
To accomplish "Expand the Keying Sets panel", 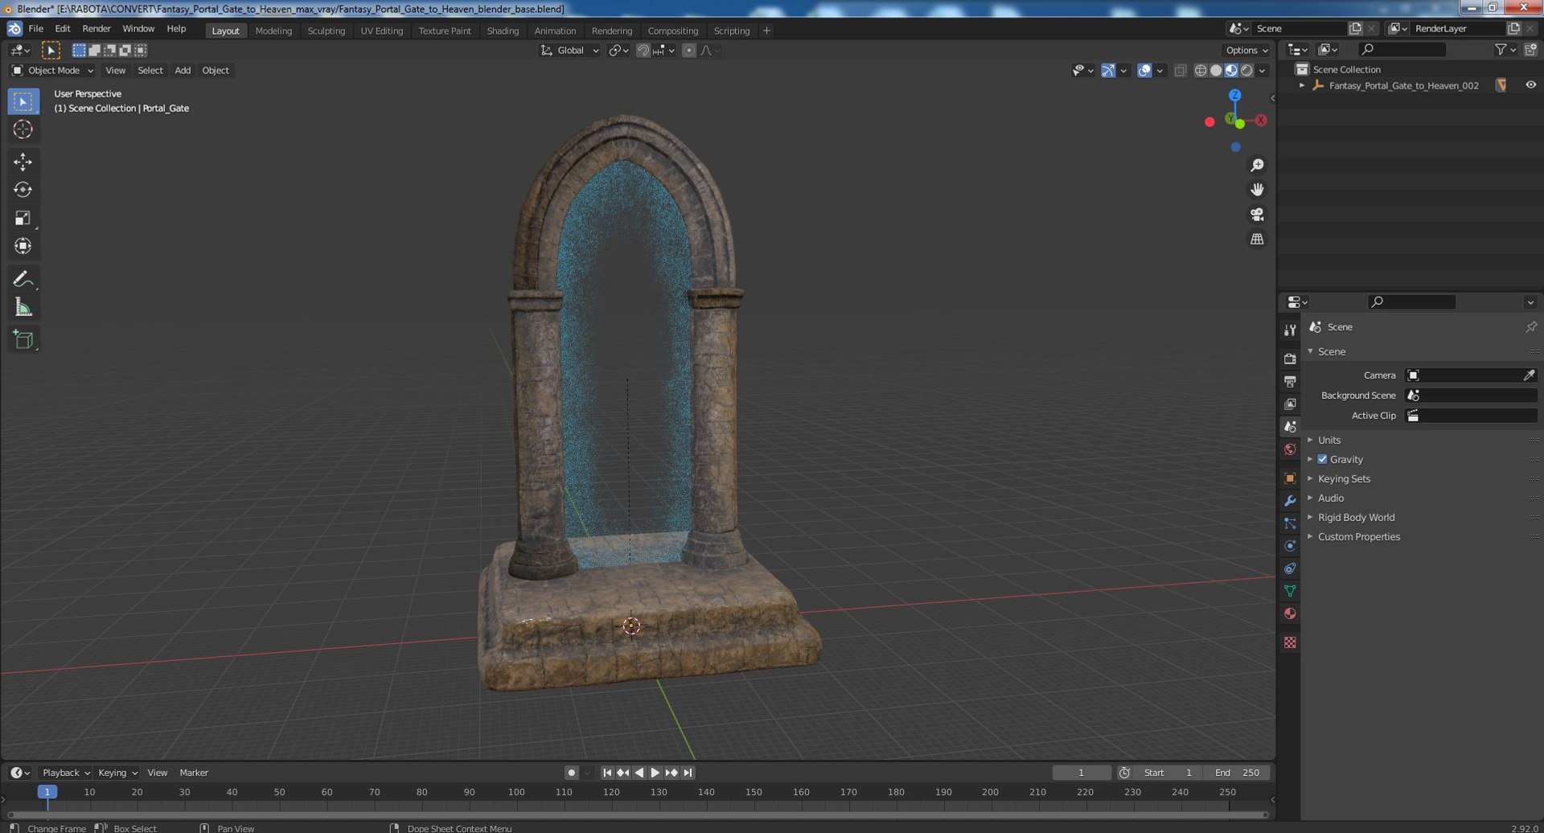I will pos(1344,478).
